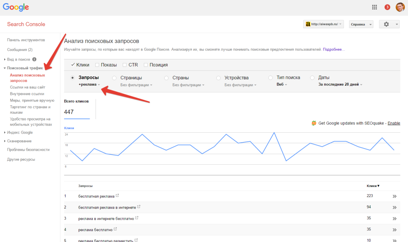Viewport: 408px width, 242px height.
Task: Open the +реклама query filter dropdown
Action: click(x=89, y=85)
